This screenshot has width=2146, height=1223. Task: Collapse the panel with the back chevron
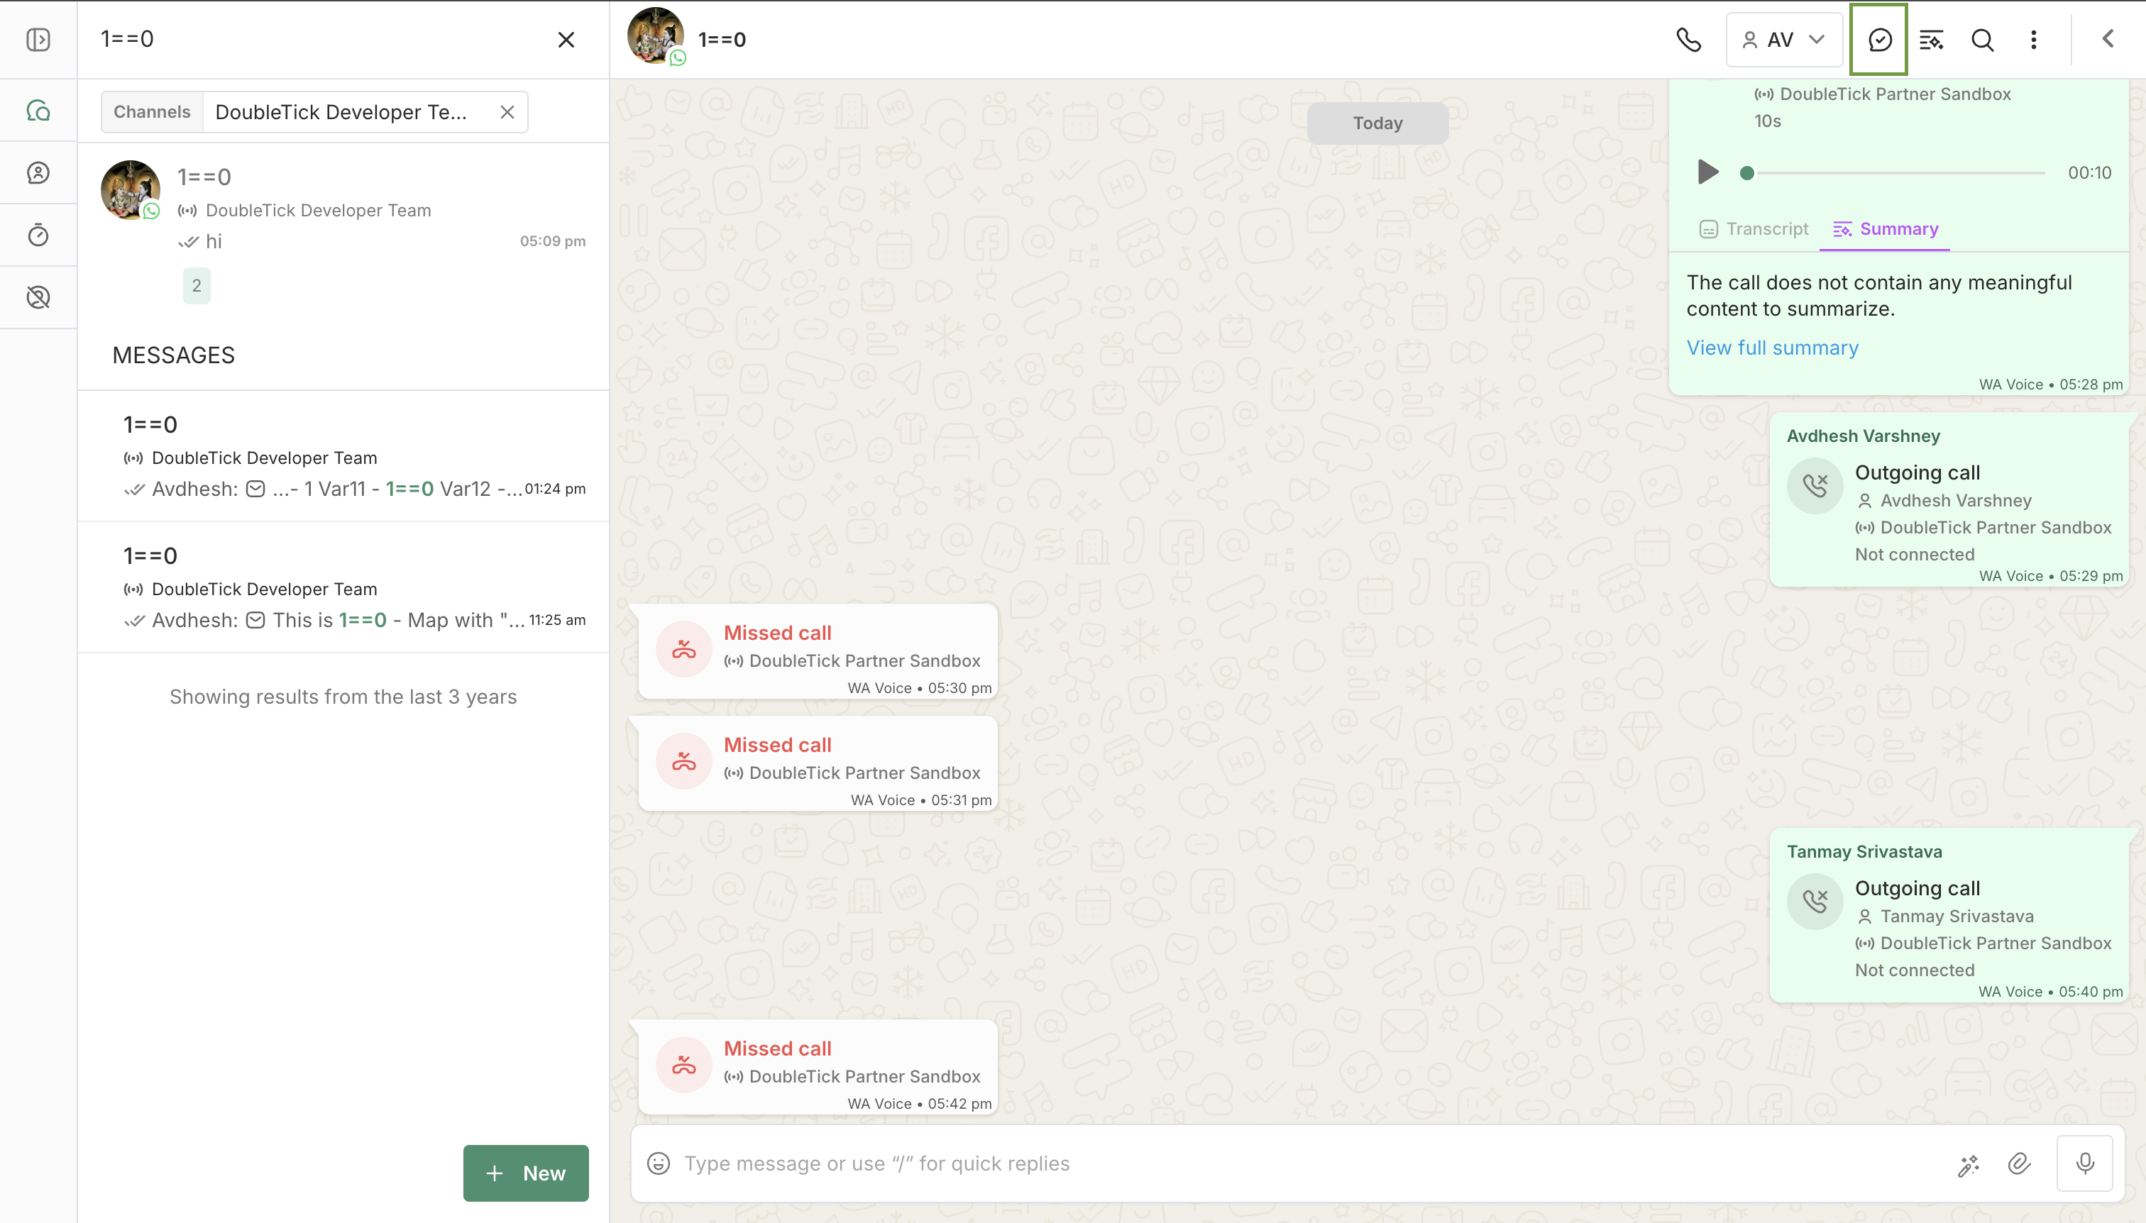pyautogui.click(x=2108, y=38)
